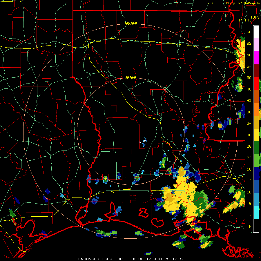Click the '17 JUN 25' date text

tap(158, 259)
